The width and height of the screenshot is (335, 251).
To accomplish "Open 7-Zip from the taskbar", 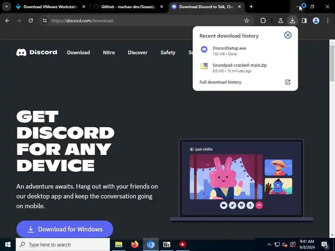I will (x=167, y=244).
